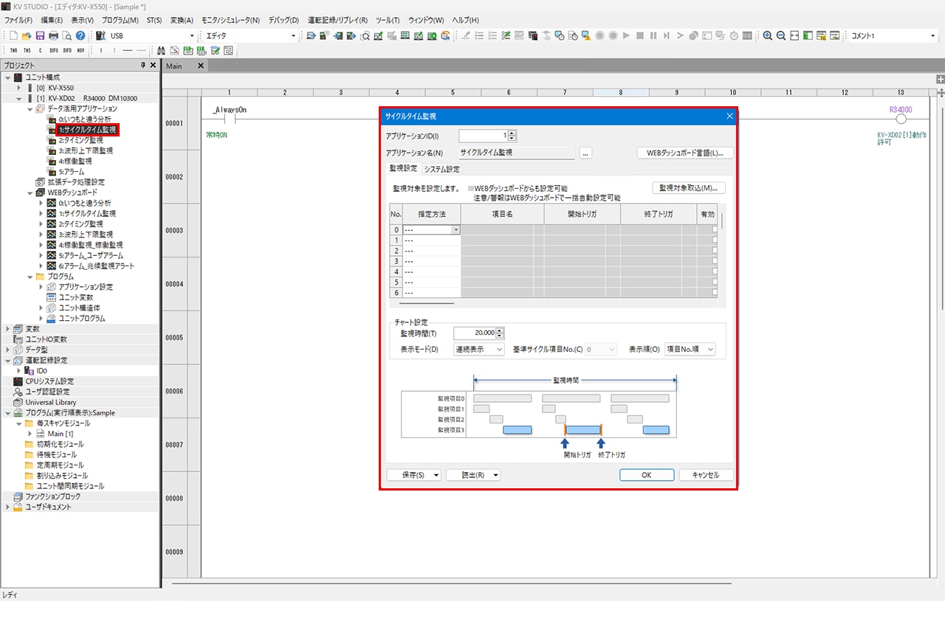Image resolution: width=945 pixels, height=624 pixels.
Task: Click the zoom out magnifier icon
Action: click(781, 35)
